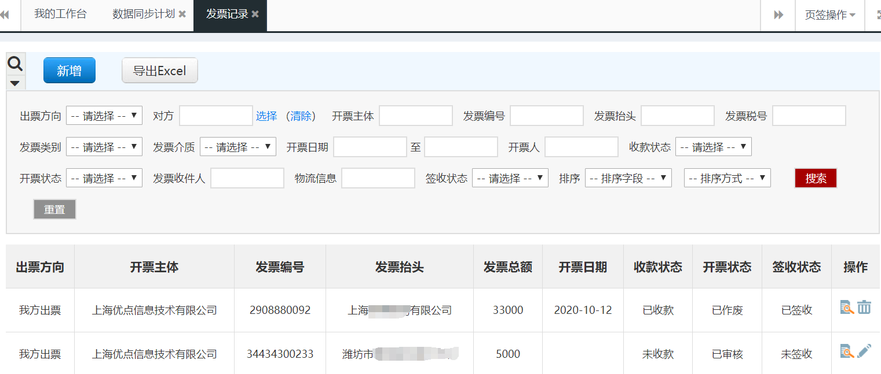The height and width of the screenshot is (374, 881).
Task: Click the 导出Excel button
Action: click(x=160, y=71)
